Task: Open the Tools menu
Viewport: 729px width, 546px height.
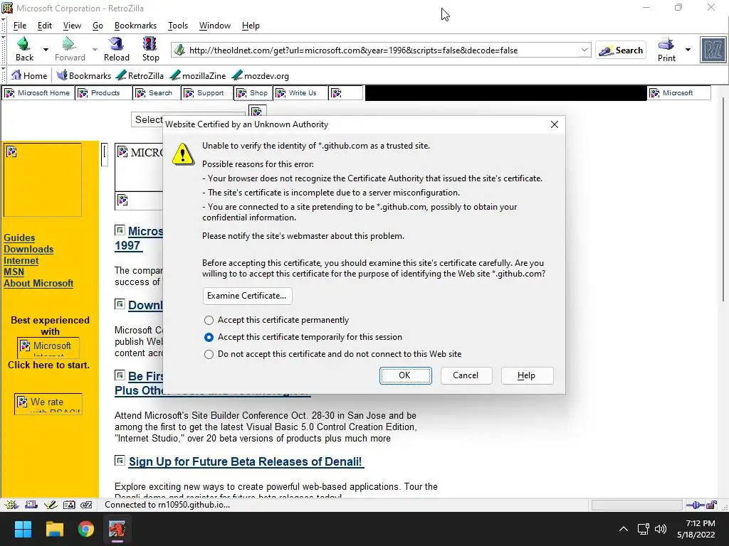Action: pyautogui.click(x=178, y=26)
